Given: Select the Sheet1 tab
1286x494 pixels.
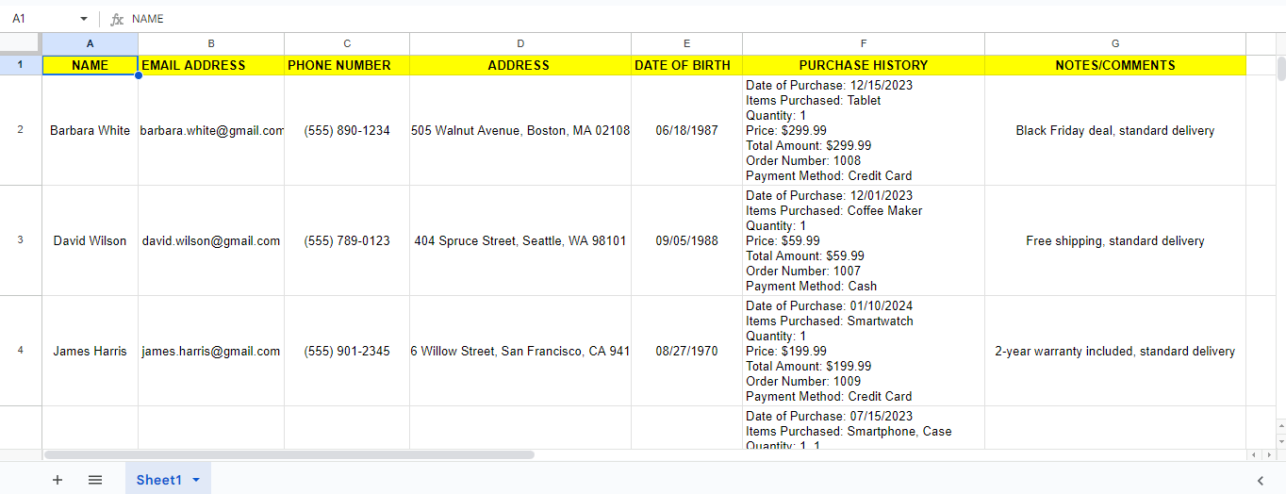Looking at the screenshot, I should pyautogui.click(x=158, y=480).
